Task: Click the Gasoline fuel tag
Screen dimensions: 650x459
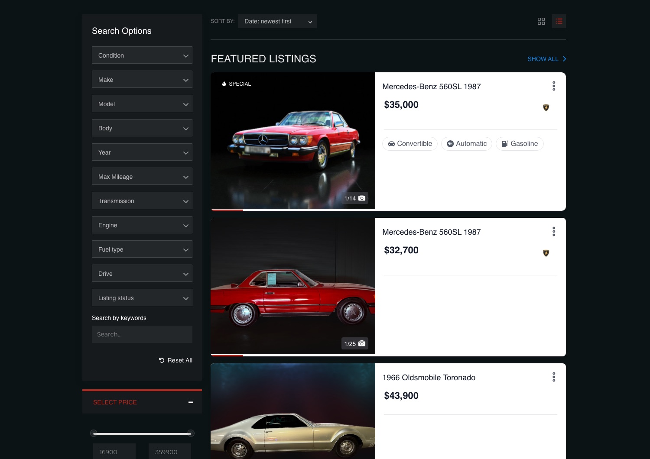Action: [520, 144]
